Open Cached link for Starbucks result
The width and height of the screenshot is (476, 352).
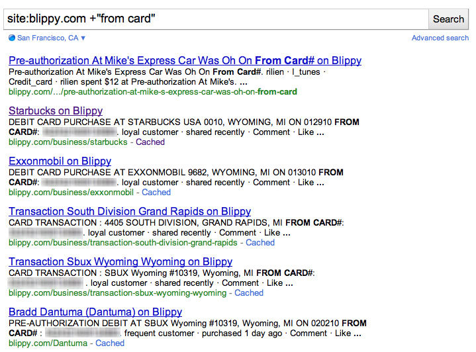pos(150,142)
